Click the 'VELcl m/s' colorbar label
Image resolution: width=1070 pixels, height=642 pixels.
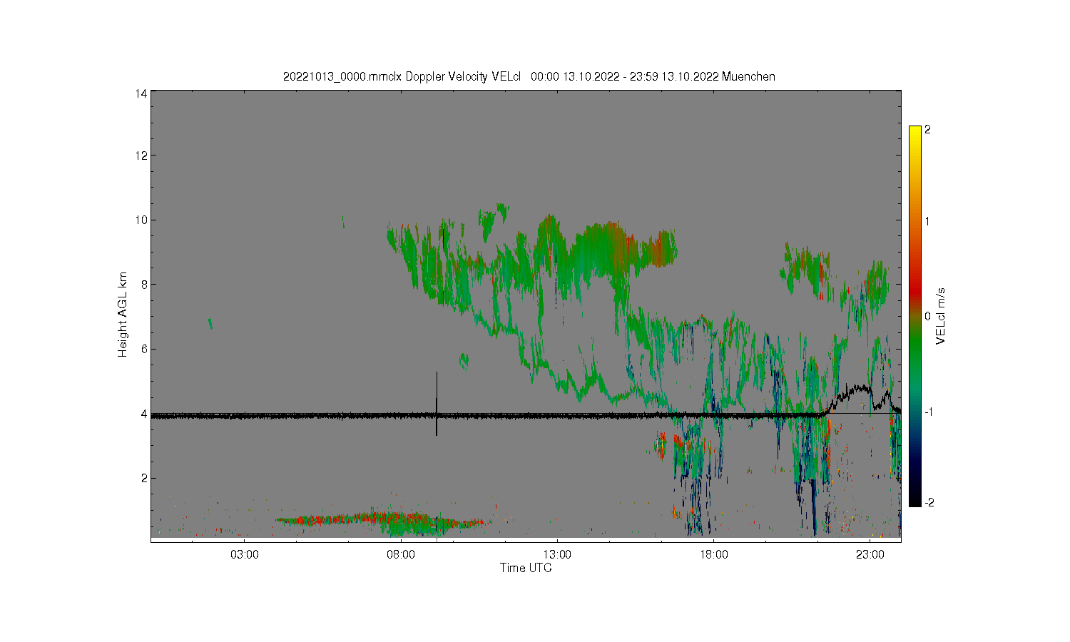point(941,315)
